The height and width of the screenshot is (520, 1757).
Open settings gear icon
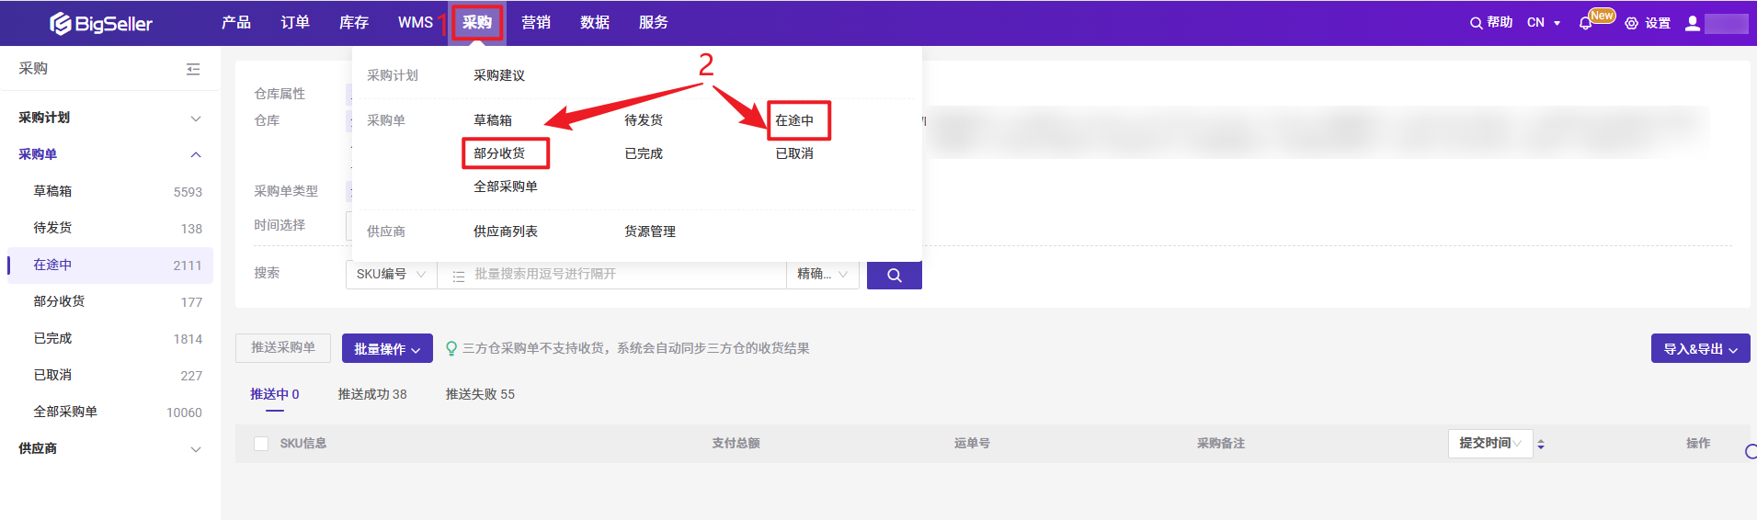click(1631, 23)
